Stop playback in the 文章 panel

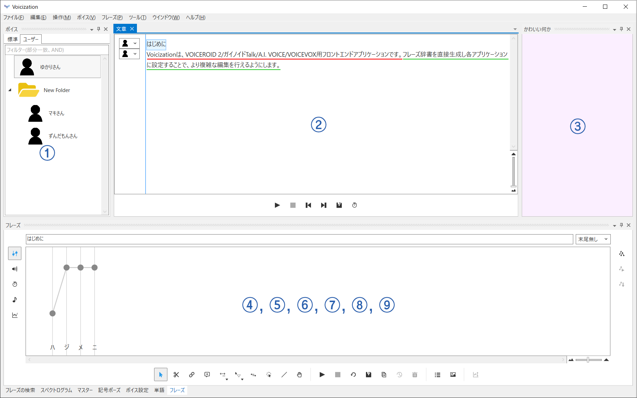[x=293, y=205]
